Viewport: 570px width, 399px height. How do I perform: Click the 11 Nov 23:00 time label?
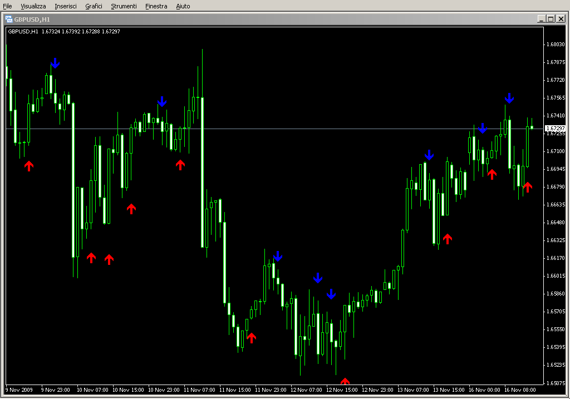271,390
